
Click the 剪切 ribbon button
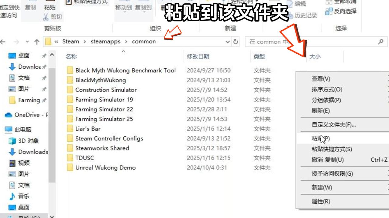53,17
